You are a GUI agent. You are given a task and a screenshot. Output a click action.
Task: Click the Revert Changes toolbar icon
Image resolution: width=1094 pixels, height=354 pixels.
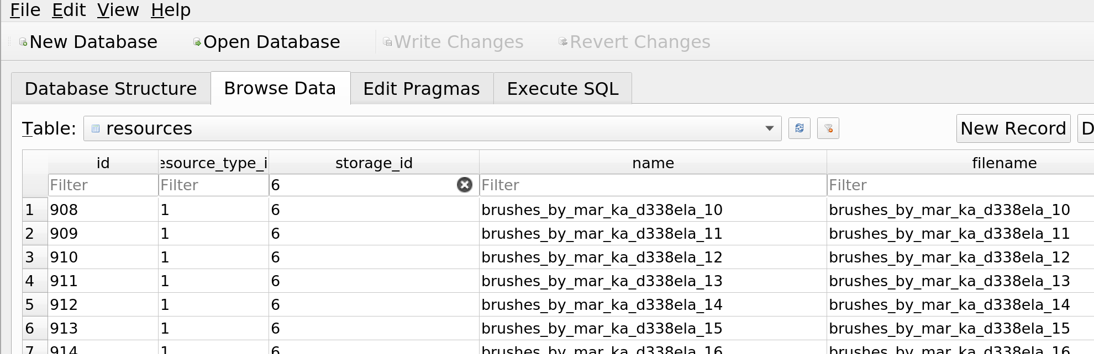(x=563, y=42)
